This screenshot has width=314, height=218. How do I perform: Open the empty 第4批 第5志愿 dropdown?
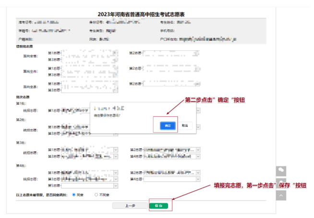click(x=89, y=185)
